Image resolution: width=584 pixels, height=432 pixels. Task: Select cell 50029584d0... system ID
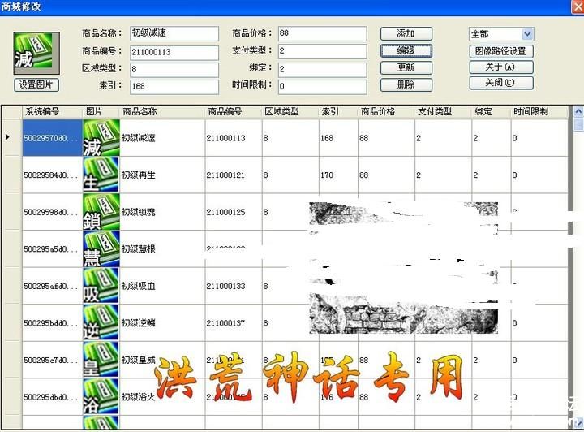click(x=52, y=175)
